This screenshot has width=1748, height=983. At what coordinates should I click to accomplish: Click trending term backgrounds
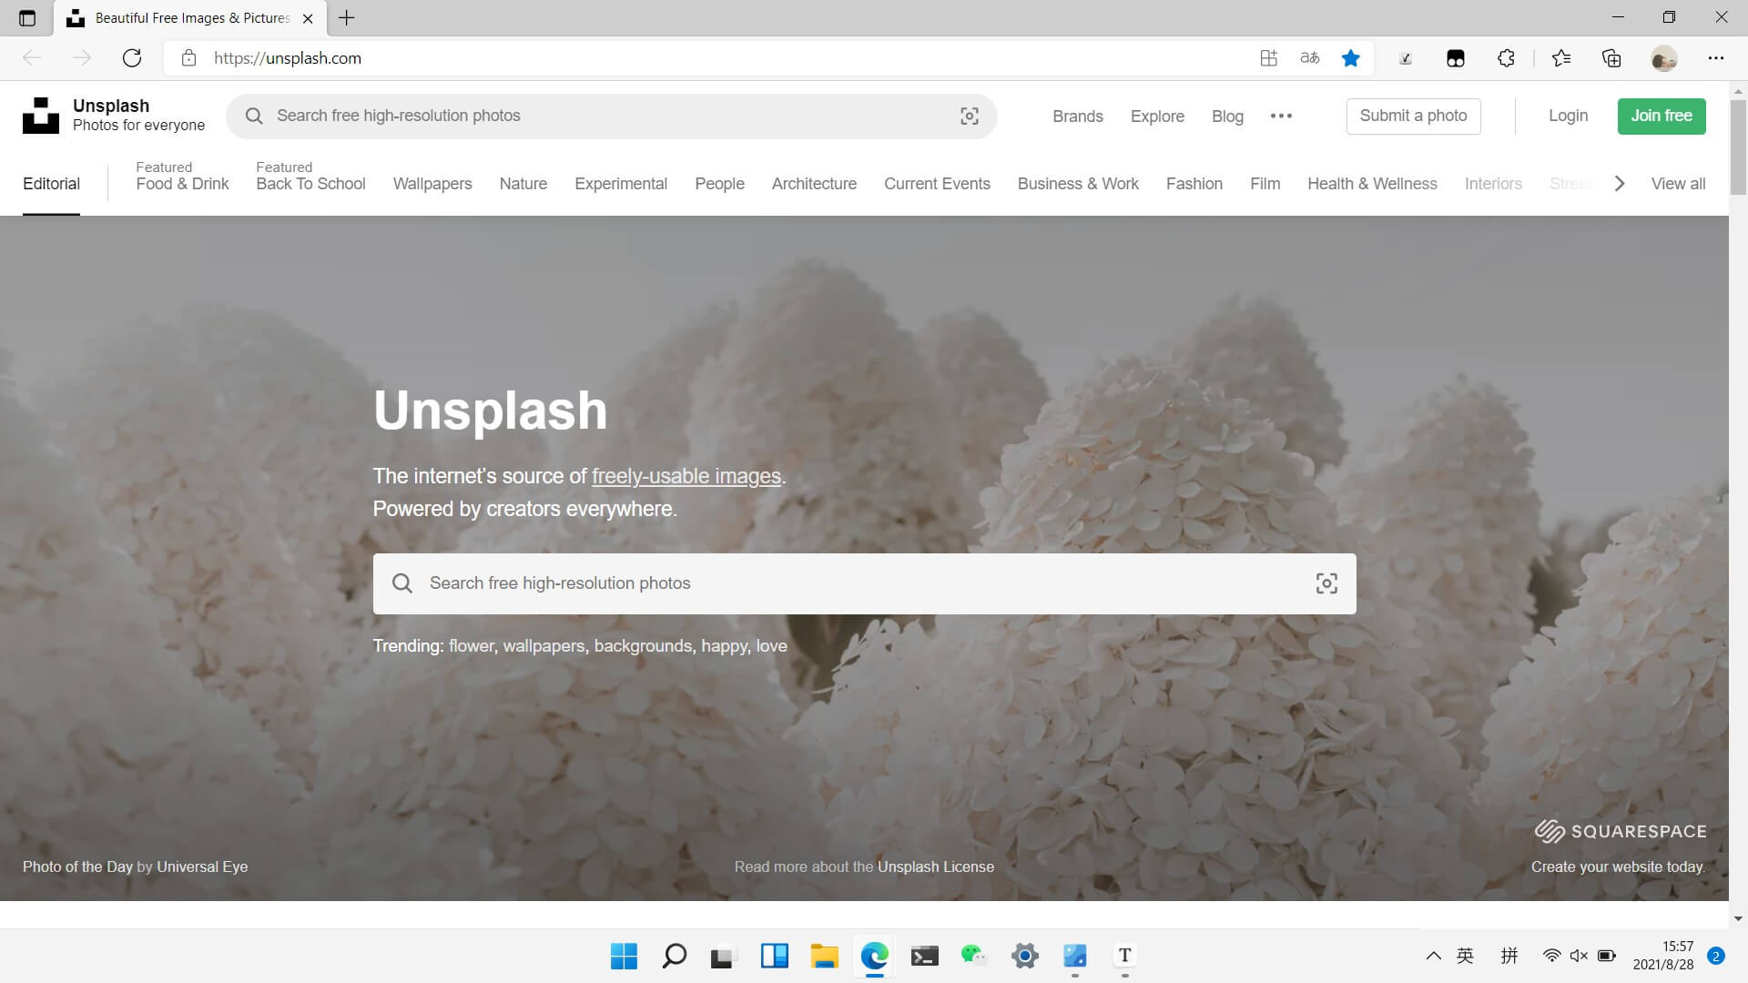[643, 646]
